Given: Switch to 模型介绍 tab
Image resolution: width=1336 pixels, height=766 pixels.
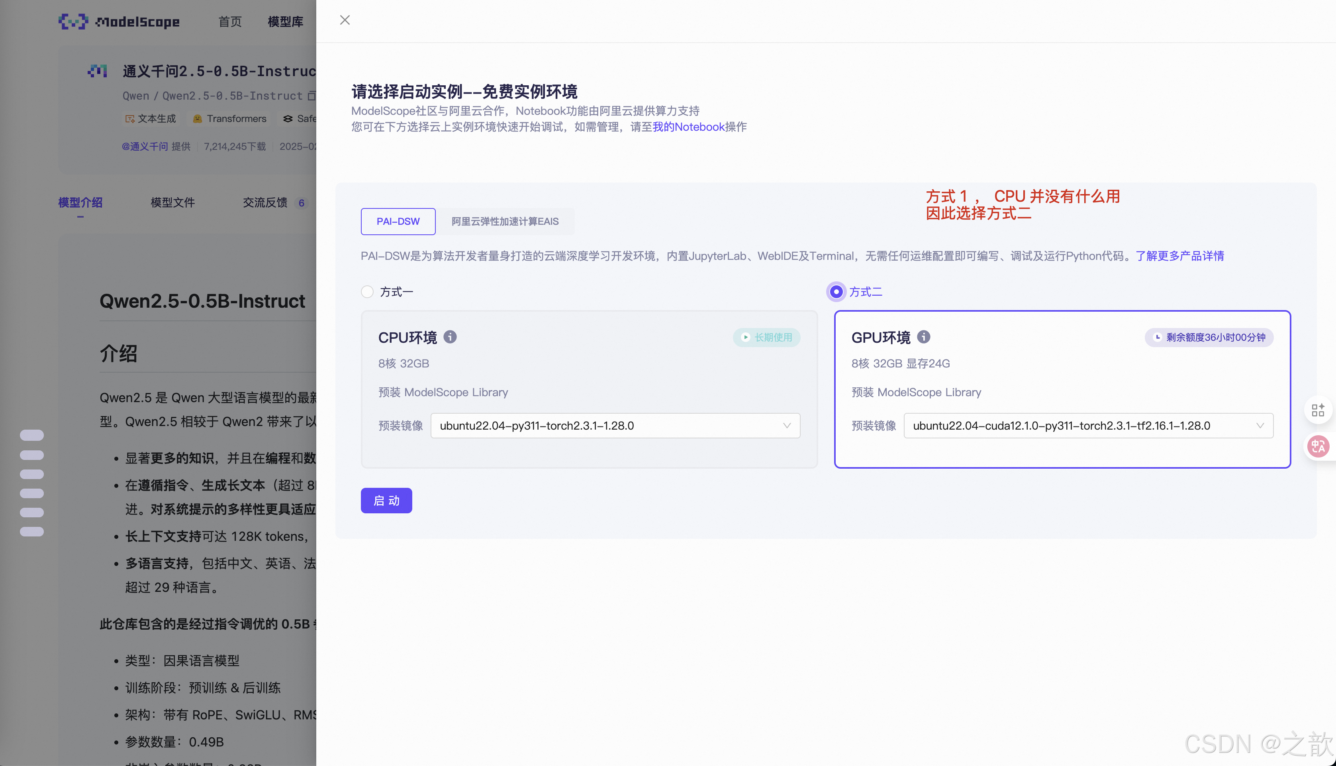Looking at the screenshot, I should (80, 202).
